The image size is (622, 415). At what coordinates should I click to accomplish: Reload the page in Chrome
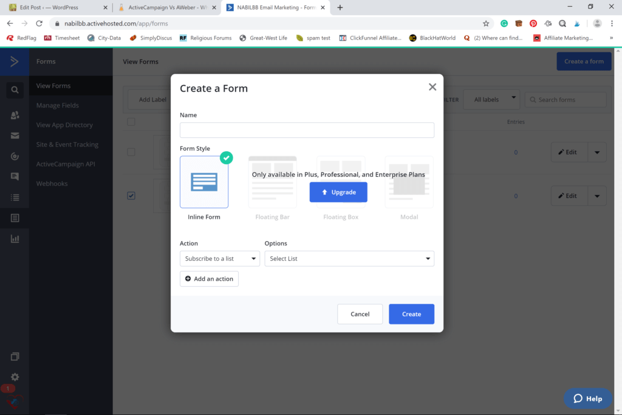[39, 24]
